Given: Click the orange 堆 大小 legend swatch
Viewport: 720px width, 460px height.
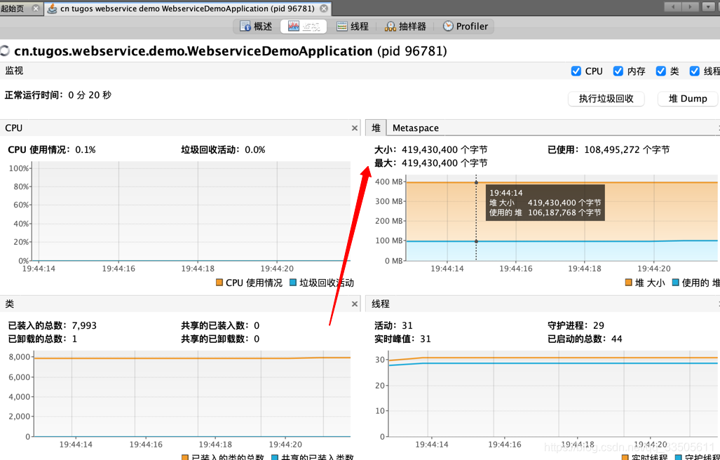Looking at the screenshot, I should click(629, 283).
